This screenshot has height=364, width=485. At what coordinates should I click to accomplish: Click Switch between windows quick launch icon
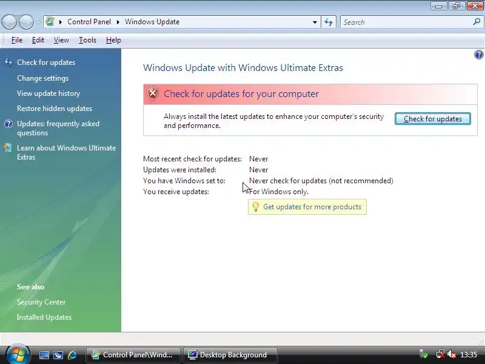click(58, 355)
